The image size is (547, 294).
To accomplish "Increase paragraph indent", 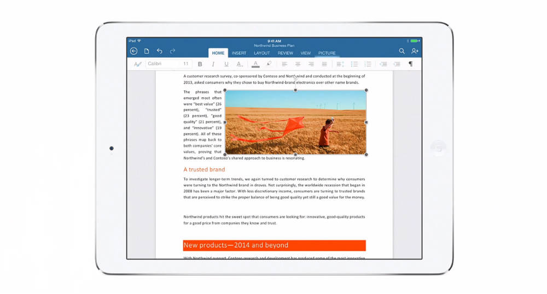I will pos(397,64).
